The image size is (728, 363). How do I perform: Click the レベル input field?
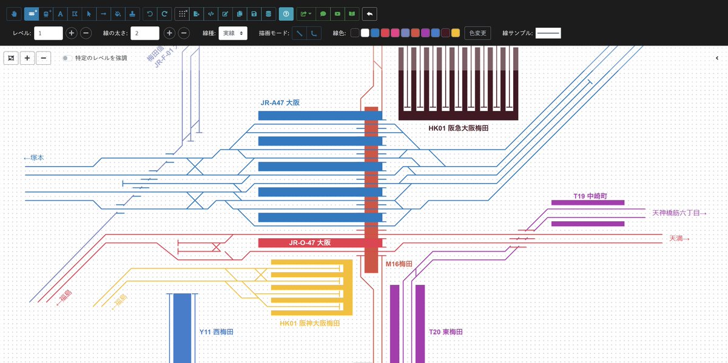(x=49, y=33)
